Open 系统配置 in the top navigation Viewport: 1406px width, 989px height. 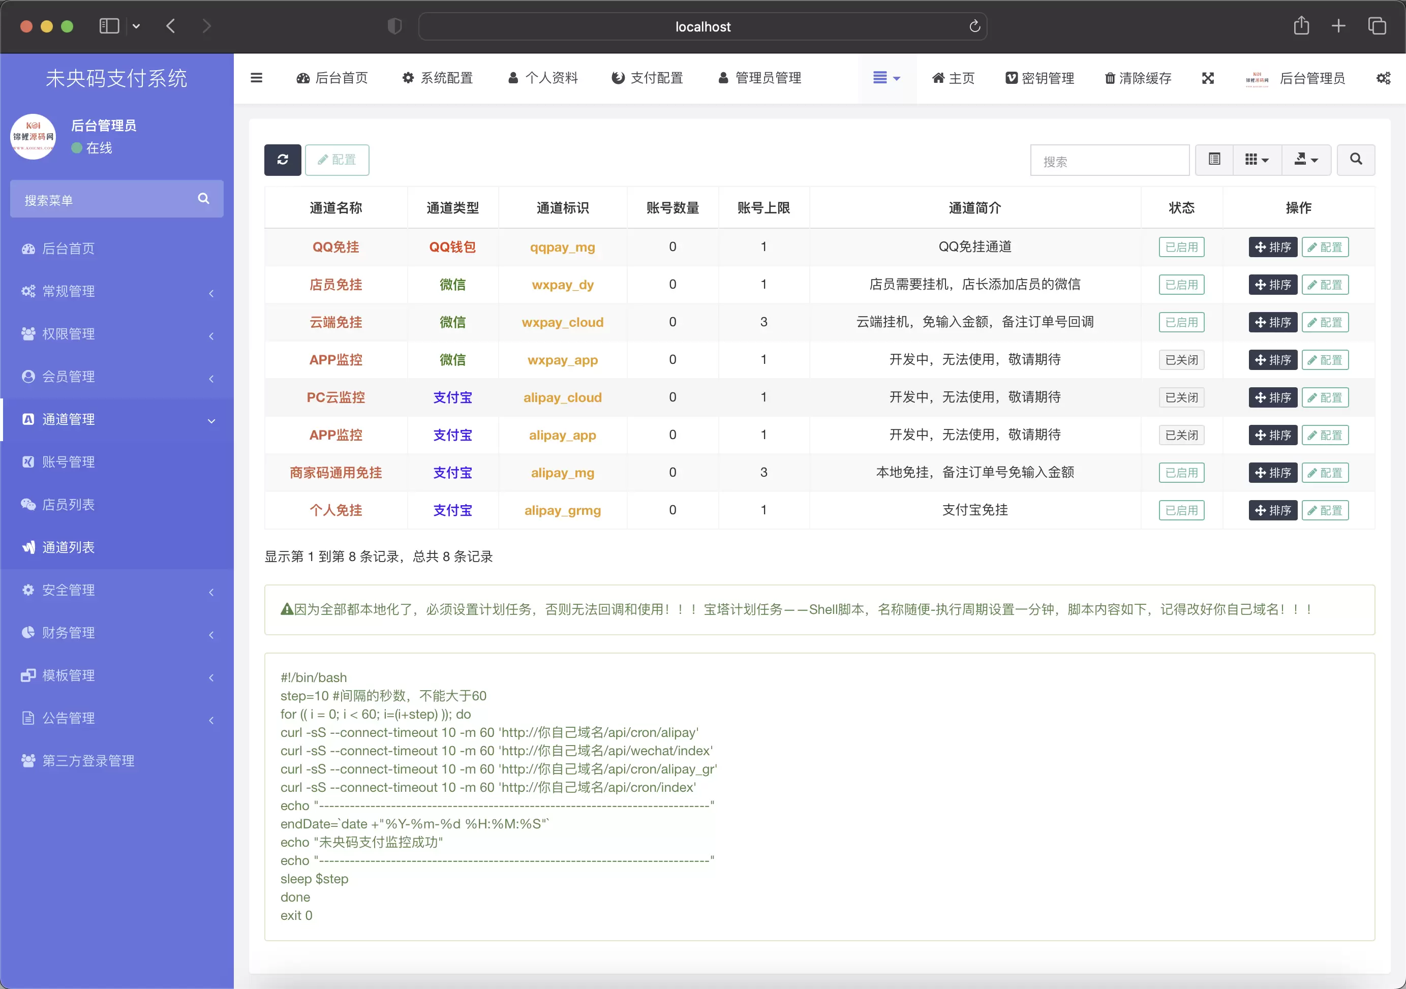click(x=437, y=78)
